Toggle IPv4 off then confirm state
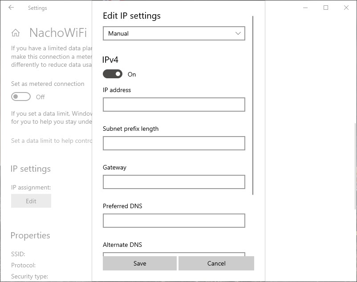This screenshot has height=282, width=357. pos(113,73)
